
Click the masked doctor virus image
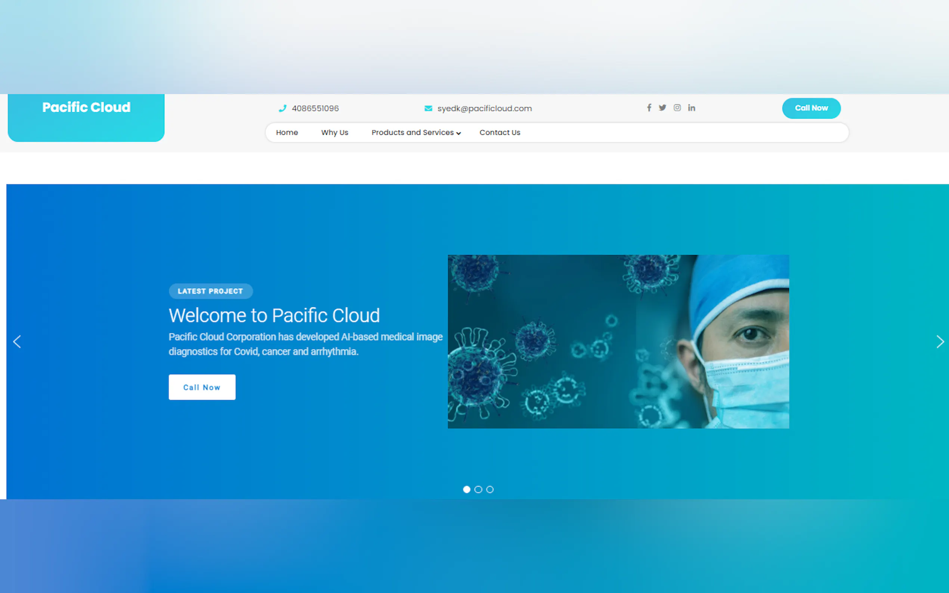tap(618, 342)
